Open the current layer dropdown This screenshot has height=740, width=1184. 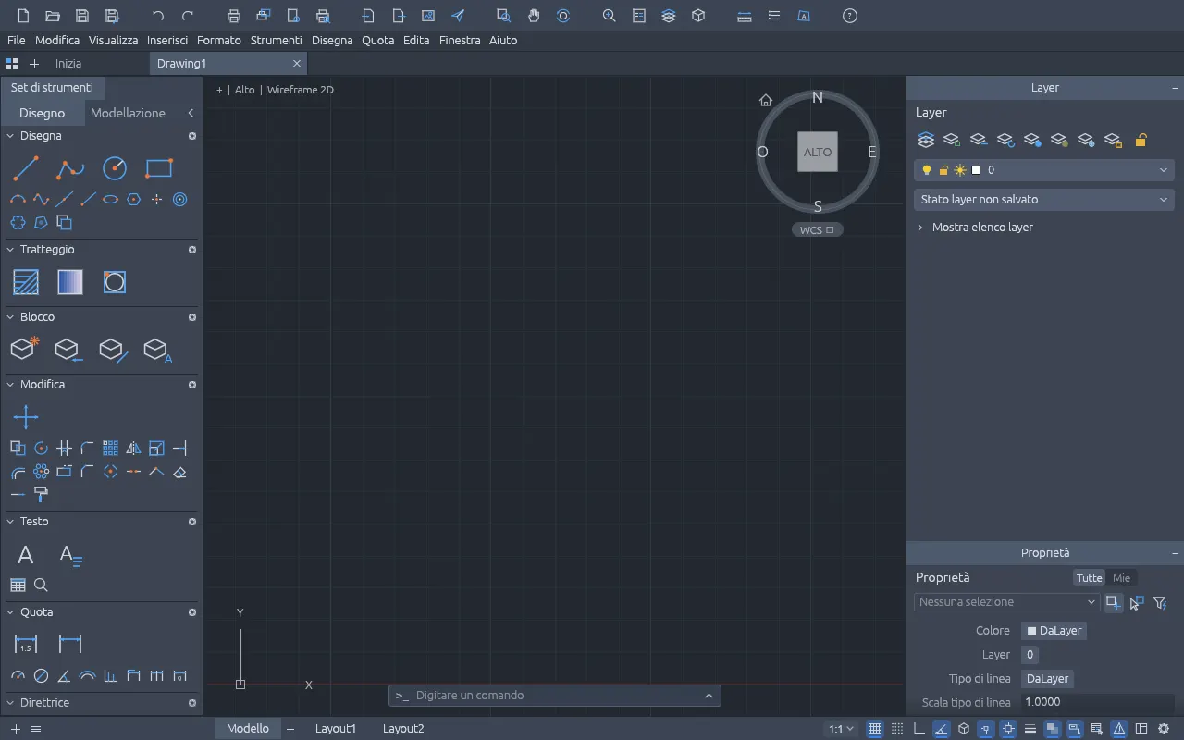pos(1043,170)
